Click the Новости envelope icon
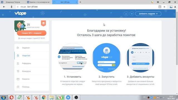This screenshot has height=100, width=178. [x=18, y=79]
